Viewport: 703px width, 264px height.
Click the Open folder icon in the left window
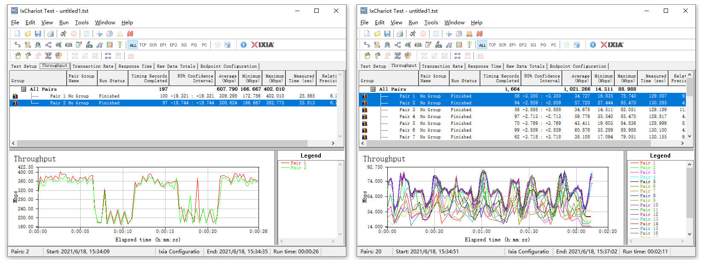(x=28, y=34)
